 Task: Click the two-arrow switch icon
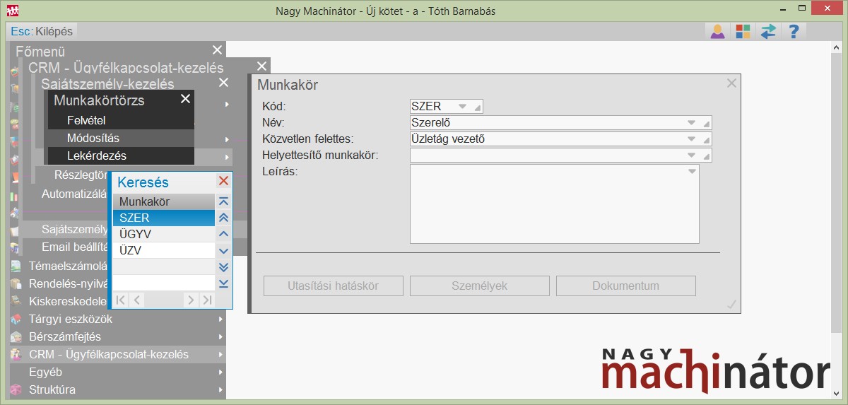768,32
